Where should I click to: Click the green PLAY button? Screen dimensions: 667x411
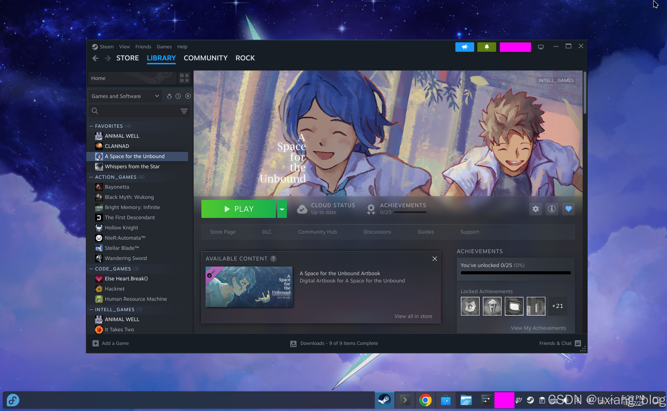point(238,209)
